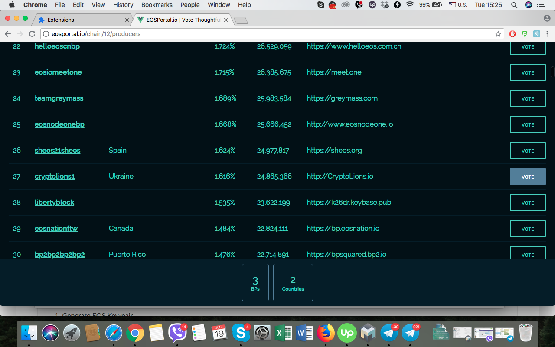
Task: Open a new tab in Chrome
Action: 241,20
